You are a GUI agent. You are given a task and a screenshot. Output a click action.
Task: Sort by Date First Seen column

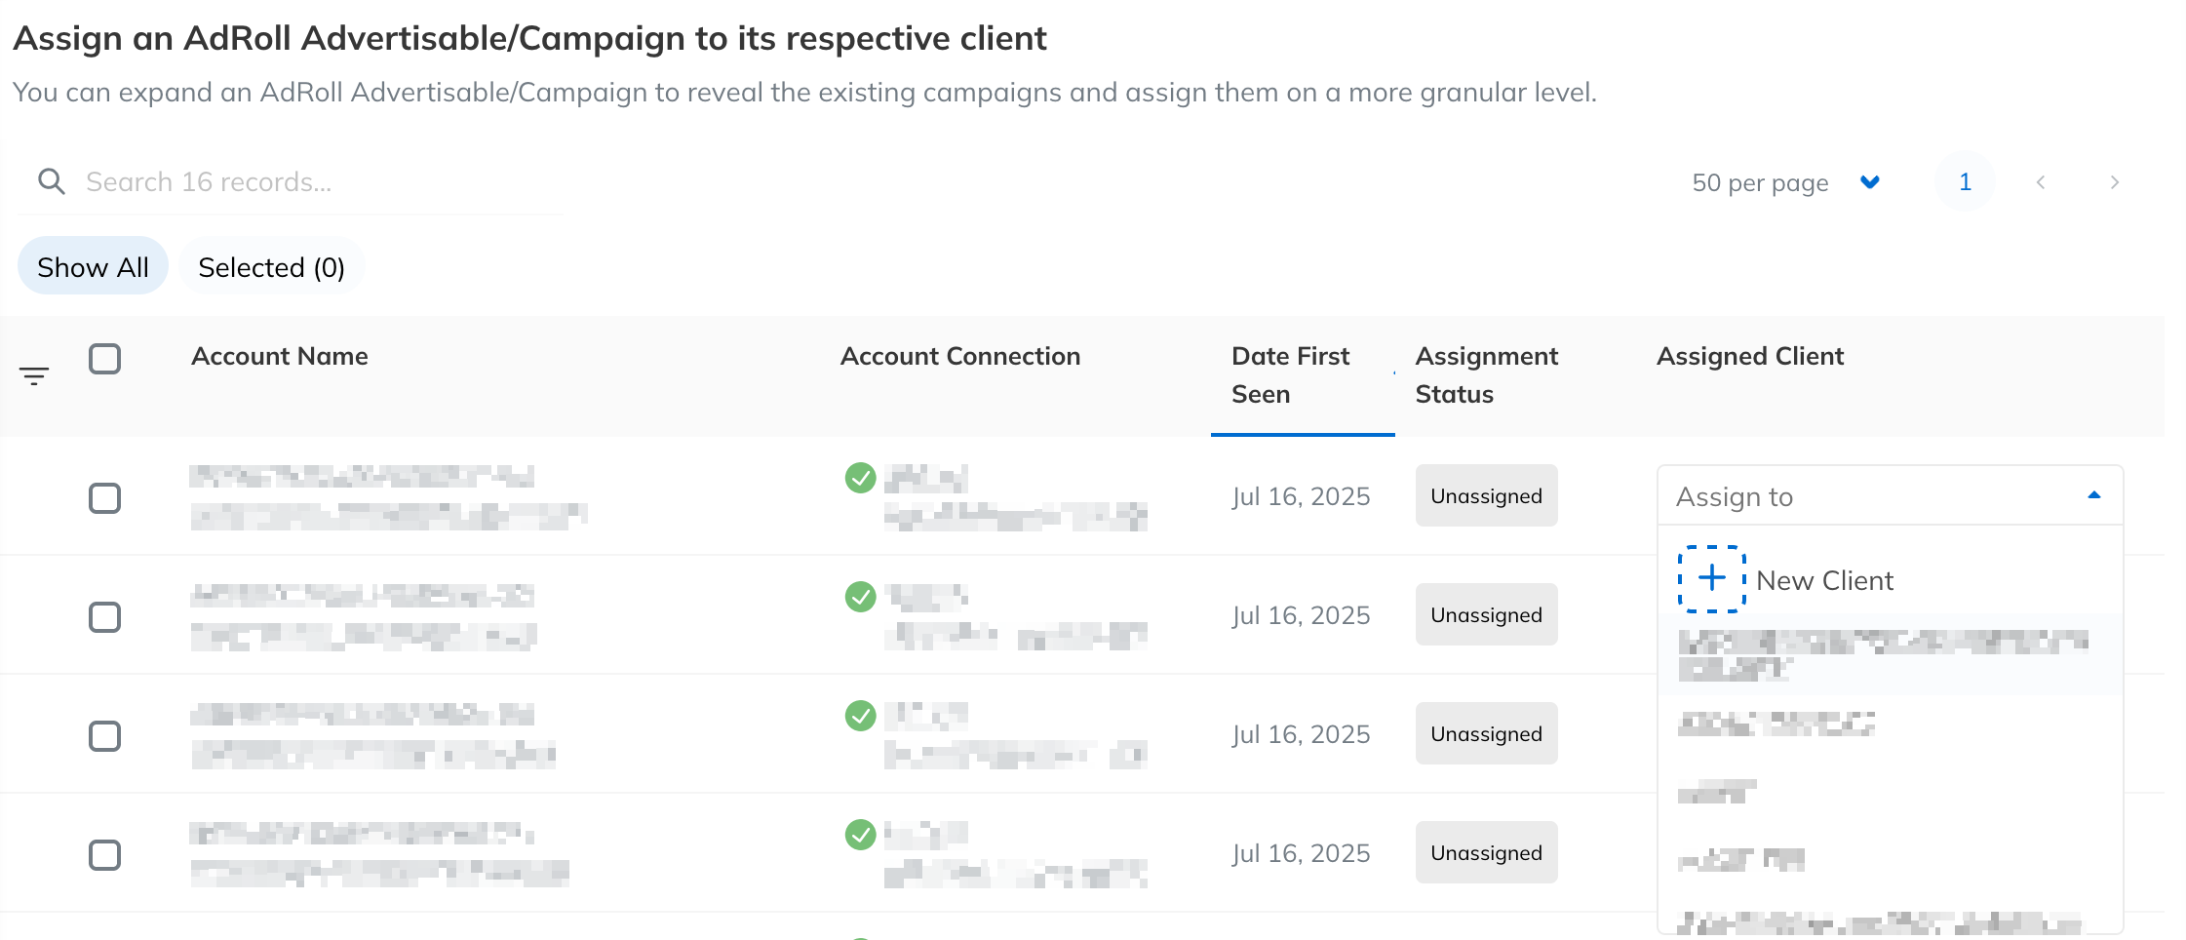(1290, 374)
